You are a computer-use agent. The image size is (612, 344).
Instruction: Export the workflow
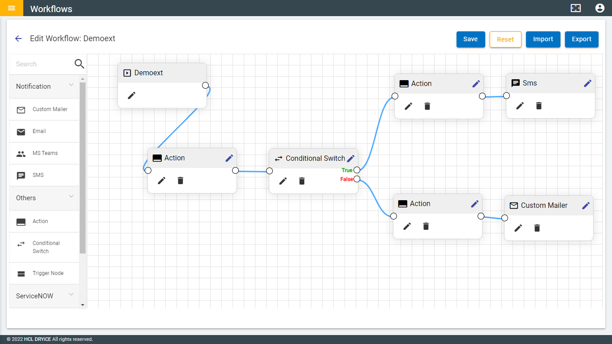coord(582,39)
